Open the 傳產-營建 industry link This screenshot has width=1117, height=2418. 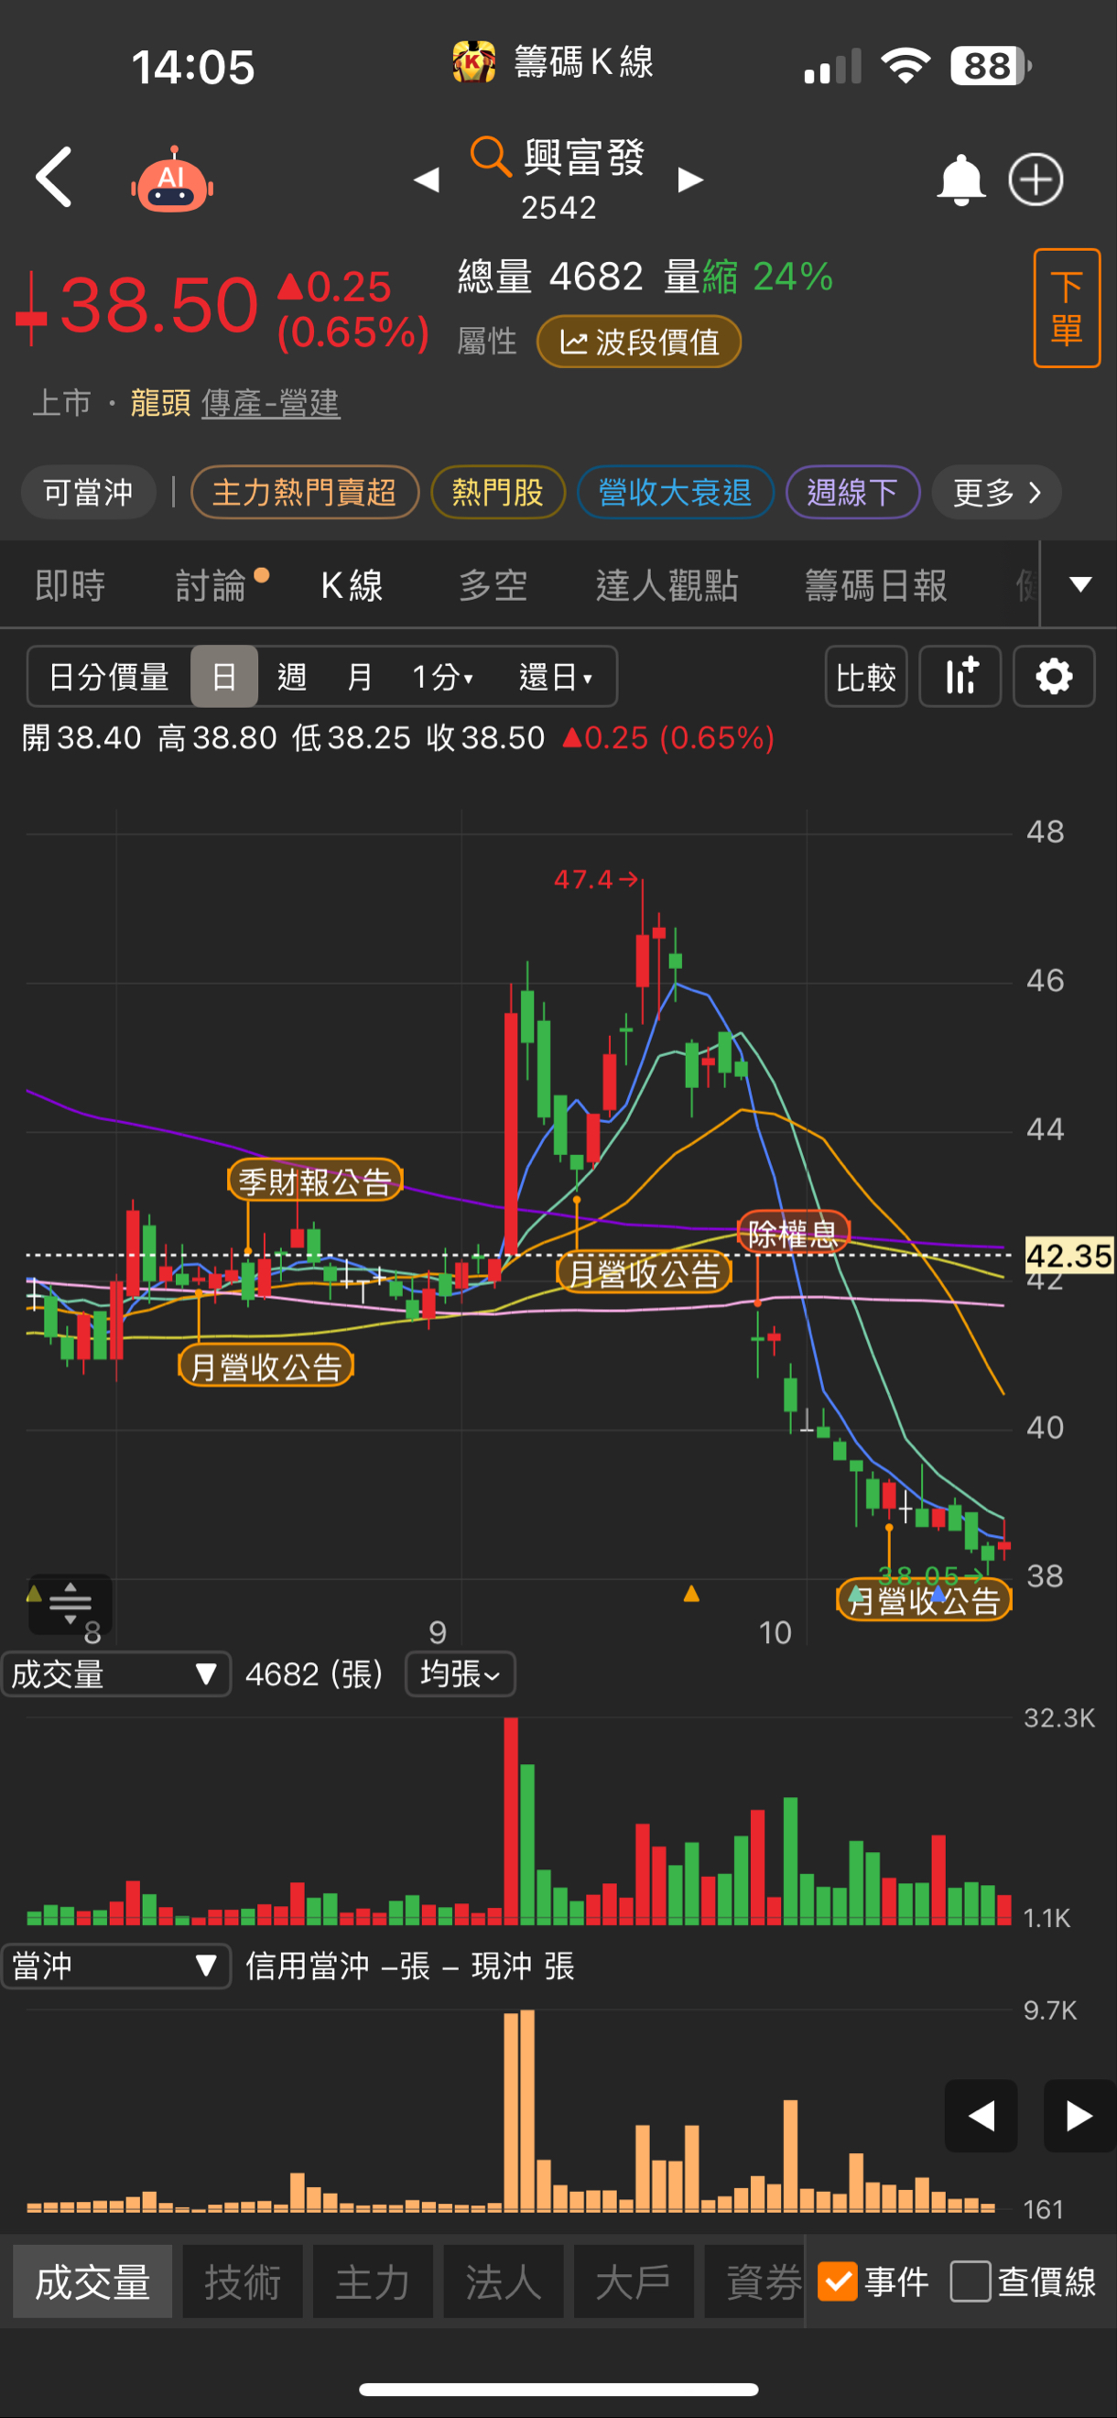(x=270, y=403)
